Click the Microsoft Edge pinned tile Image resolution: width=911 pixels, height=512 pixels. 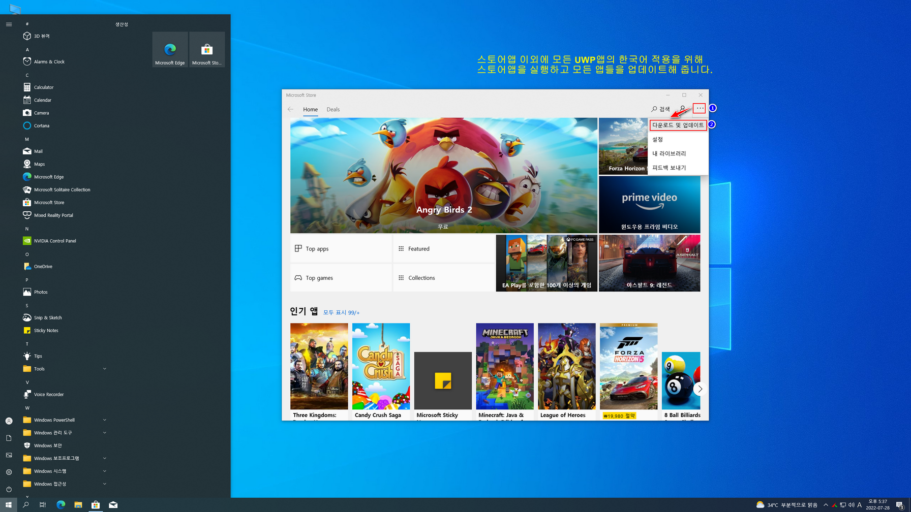tap(170, 49)
